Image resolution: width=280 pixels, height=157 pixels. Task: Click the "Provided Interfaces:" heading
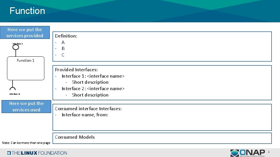pos(76,69)
